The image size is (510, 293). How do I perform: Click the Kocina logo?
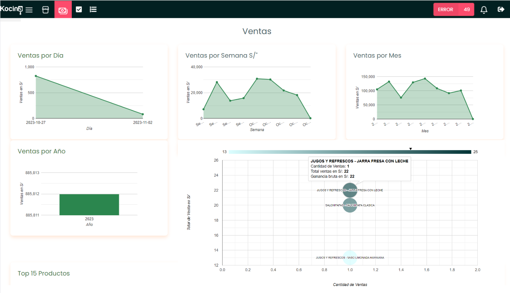[11, 9]
